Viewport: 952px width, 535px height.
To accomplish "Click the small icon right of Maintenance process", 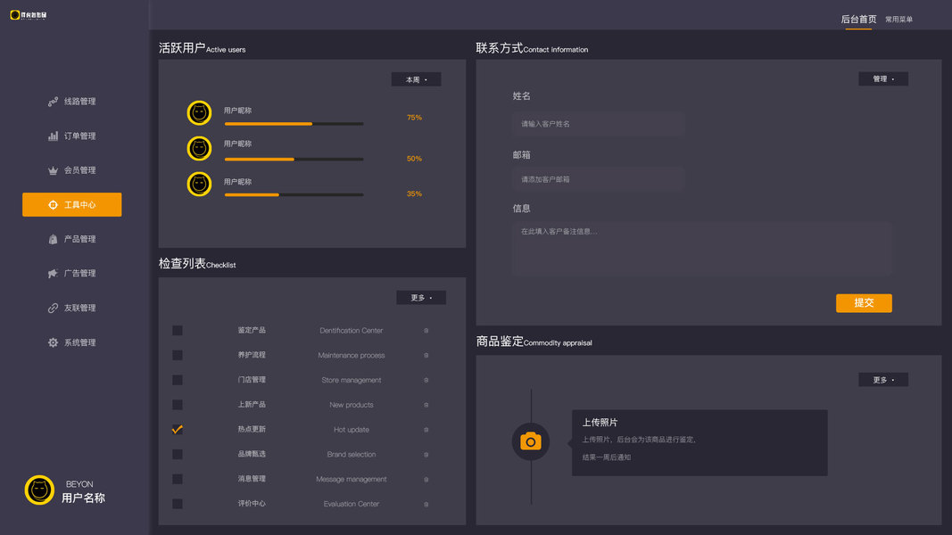I will [x=426, y=356].
